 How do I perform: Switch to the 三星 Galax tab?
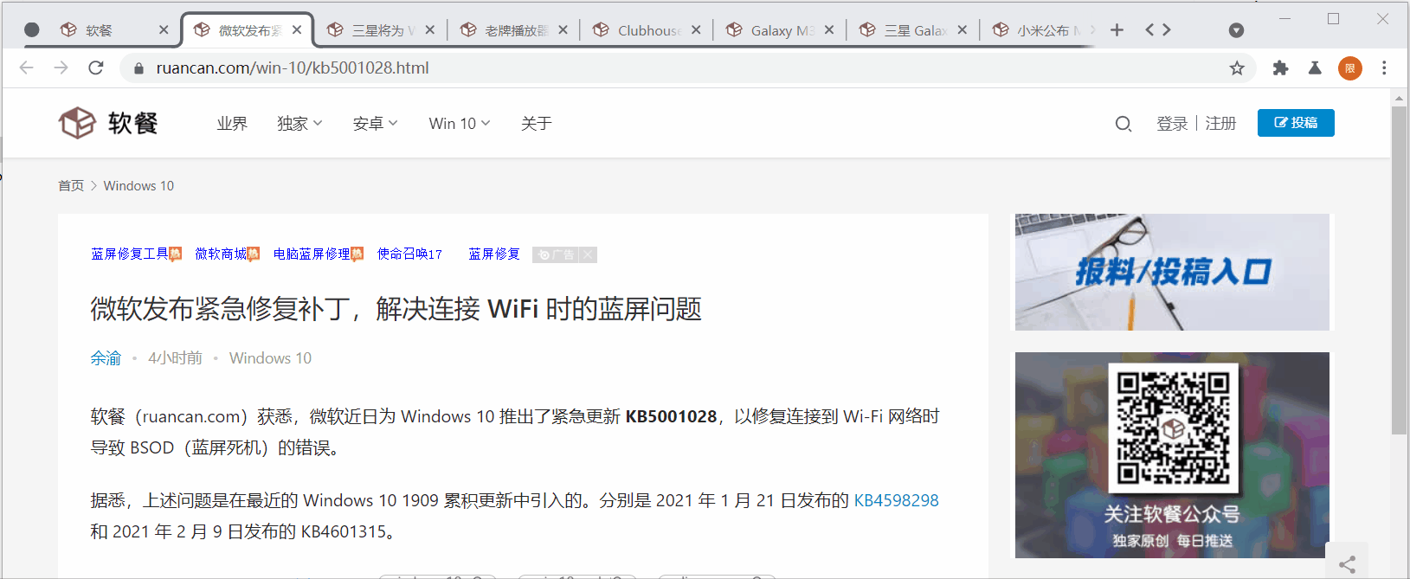click(914, 30)
